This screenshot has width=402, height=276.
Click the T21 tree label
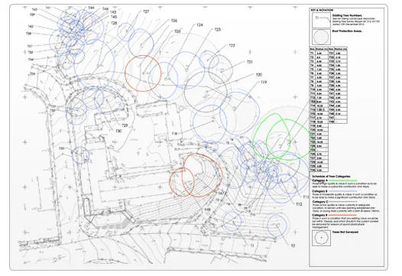click(249, 62)
